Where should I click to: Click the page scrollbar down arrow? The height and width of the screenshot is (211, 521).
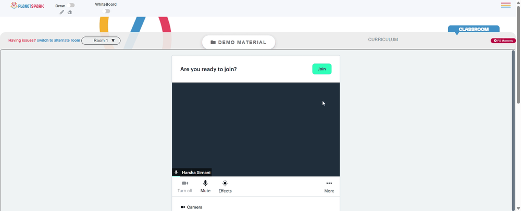coord(518,208)
